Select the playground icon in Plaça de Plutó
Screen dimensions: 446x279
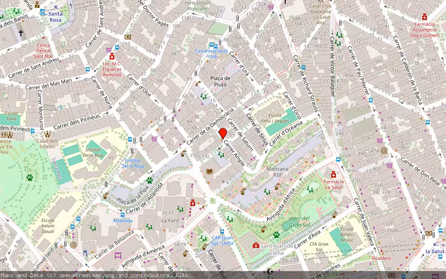point(203,96)
